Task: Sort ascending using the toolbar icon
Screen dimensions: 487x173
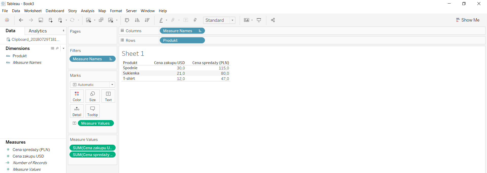Action: (x=137, y=20)
